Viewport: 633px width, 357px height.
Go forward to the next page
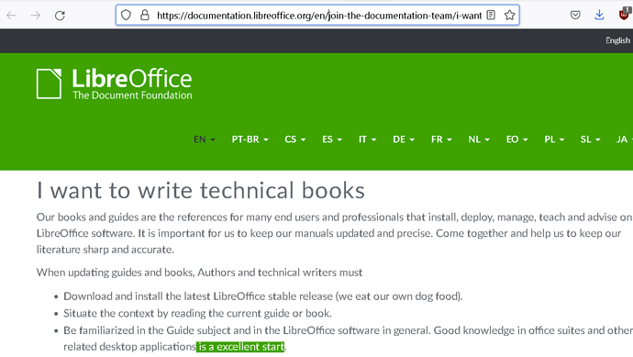coord(36,16)
